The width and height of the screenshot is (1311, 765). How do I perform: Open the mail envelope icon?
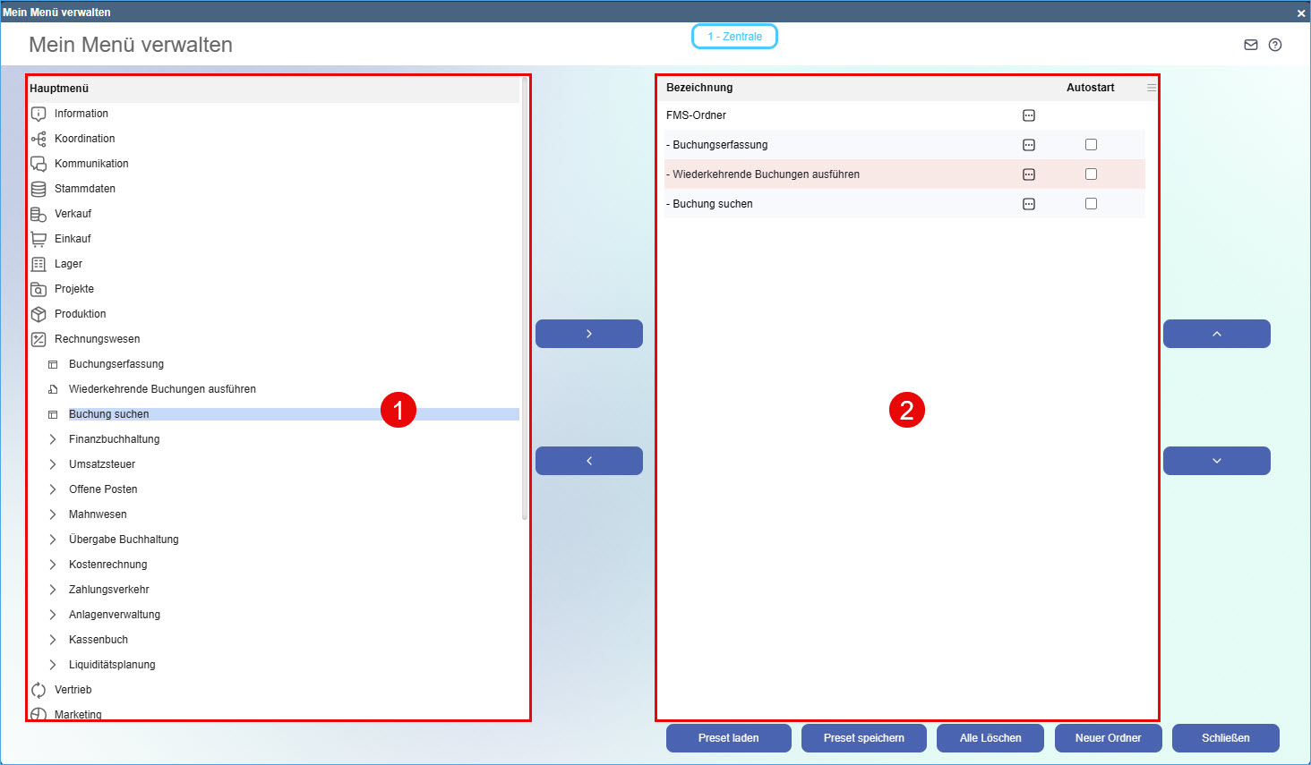(1251, 45)
